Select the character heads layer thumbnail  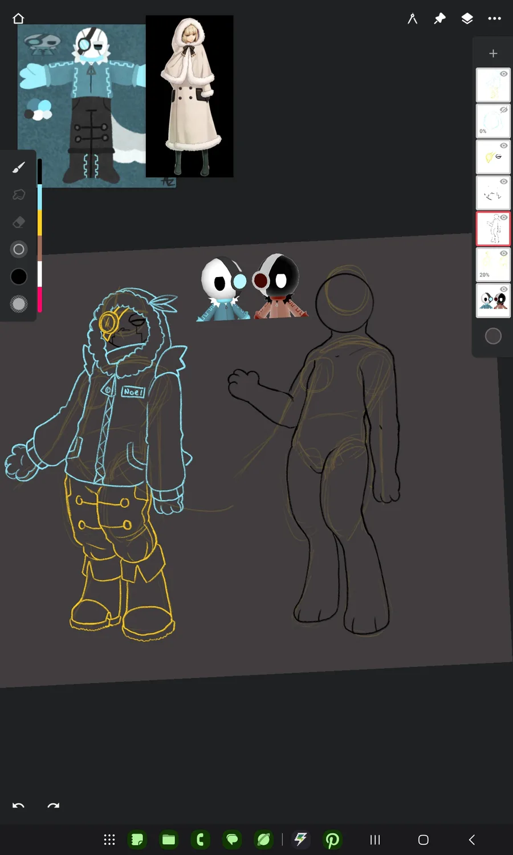(493, 300)
